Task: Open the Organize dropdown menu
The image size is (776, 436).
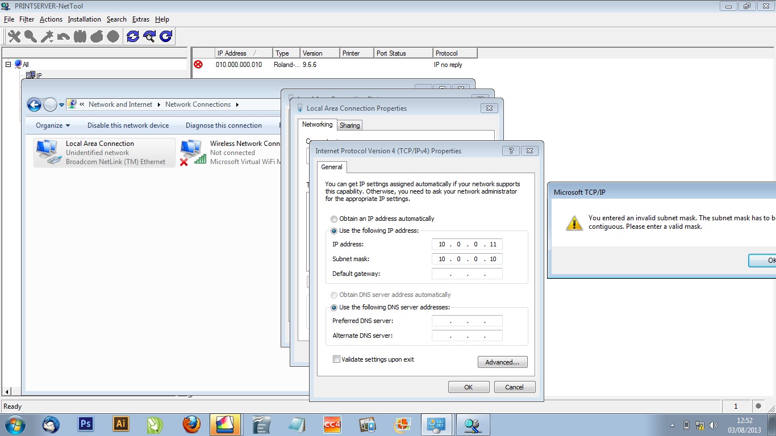Action: (x=53, y=125)
